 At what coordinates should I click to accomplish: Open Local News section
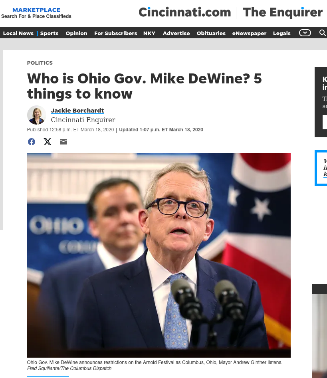click(x=18, y=33)
